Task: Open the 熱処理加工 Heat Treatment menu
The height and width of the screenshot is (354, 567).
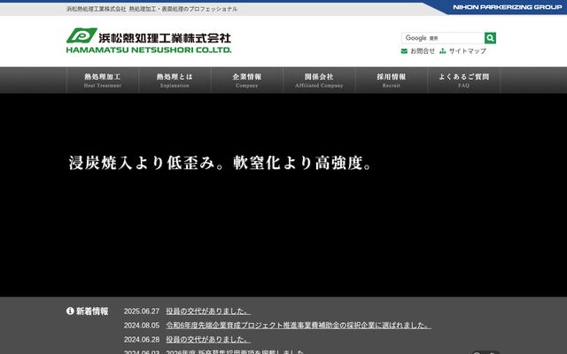Action: 103,81
